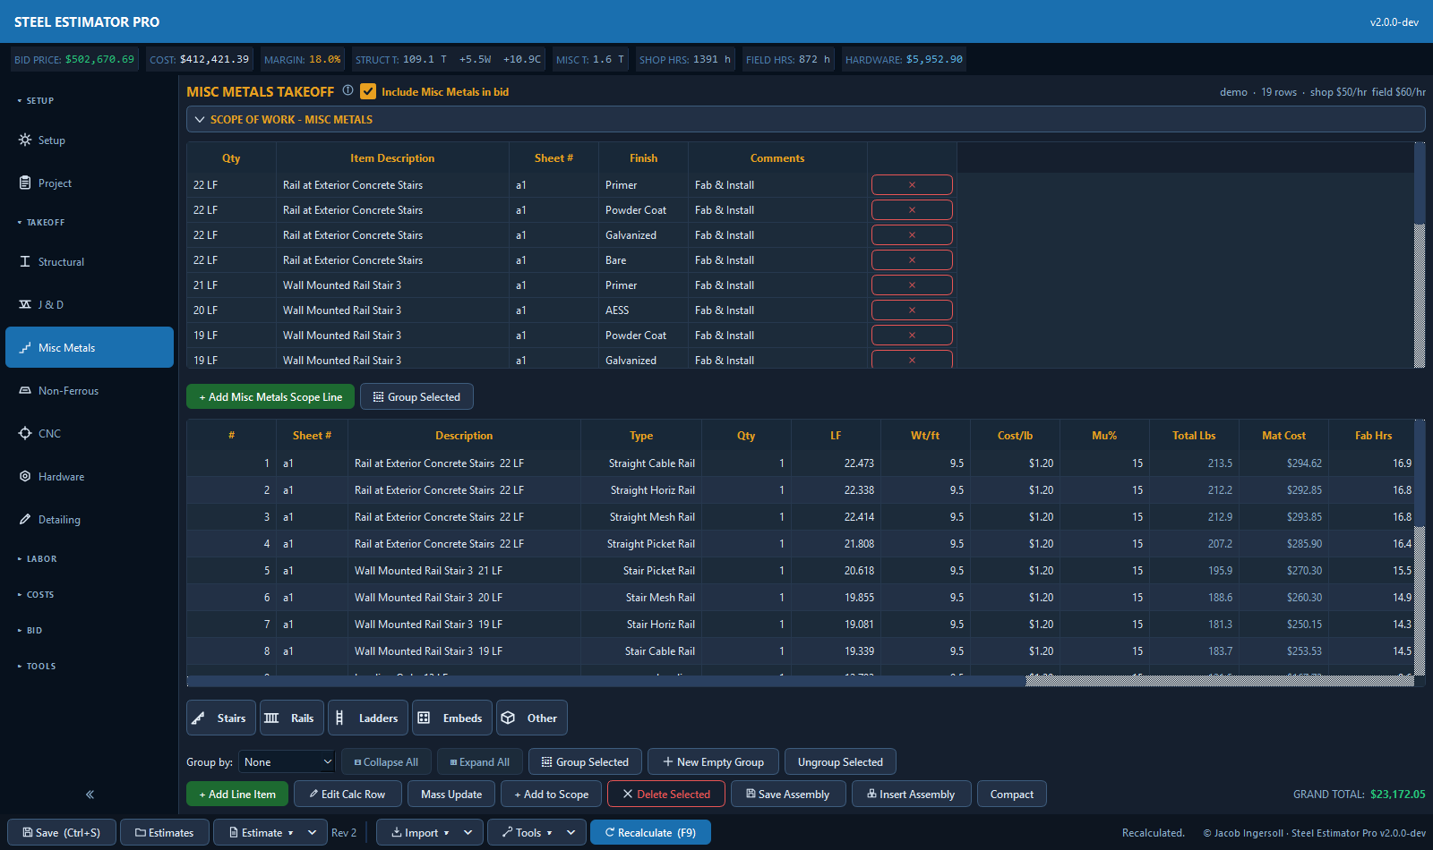Delete the Bare finish scope line
The height and width of the screenshot is (850, 1433).
pos(912,260)
